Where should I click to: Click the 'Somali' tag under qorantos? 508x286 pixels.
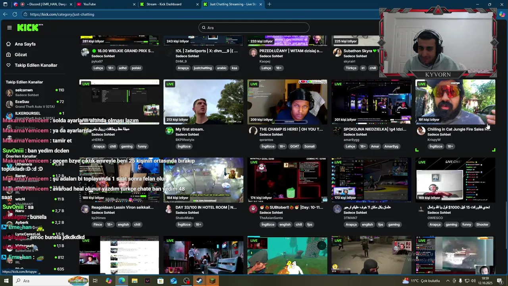point(309,147)
